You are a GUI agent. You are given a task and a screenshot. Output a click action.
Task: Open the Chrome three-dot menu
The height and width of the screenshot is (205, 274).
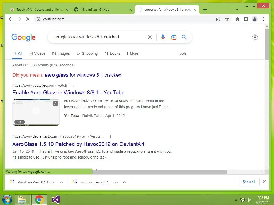[263, 19]
